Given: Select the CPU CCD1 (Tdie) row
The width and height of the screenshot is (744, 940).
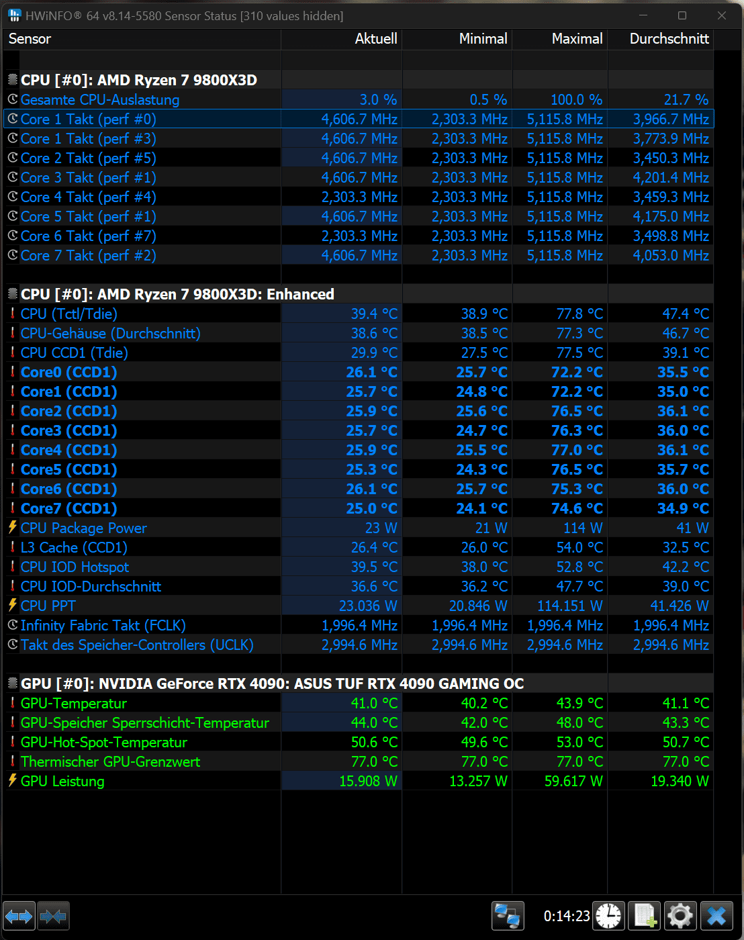Looking at the screenshot, I should pos(359,352).
